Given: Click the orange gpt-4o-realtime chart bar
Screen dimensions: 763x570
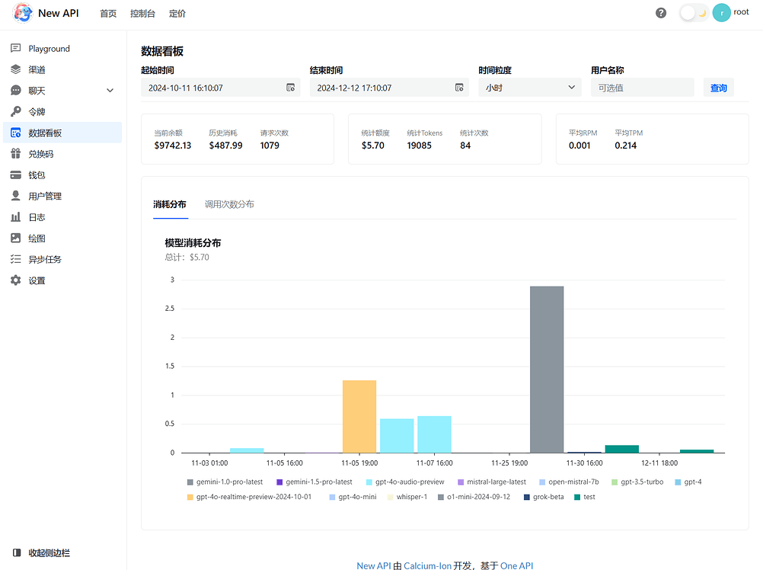Looking at the screenshot, I should [x=359, y=417].
